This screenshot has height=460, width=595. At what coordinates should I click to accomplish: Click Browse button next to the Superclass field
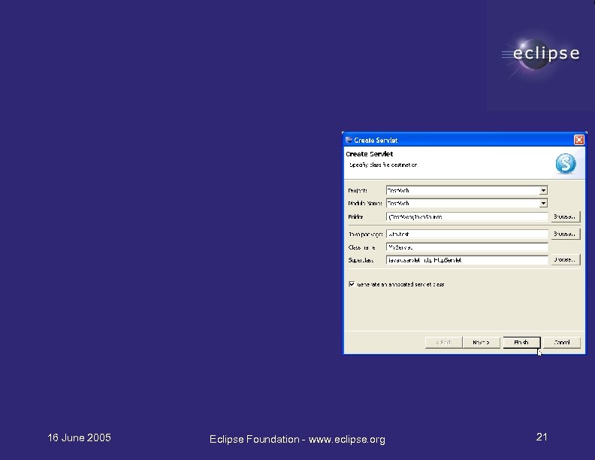click(x=565, y=259)
